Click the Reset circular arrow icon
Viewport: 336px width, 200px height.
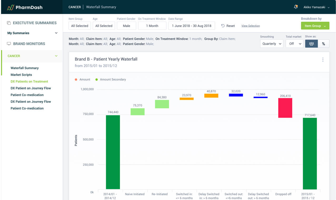point(223,26)
